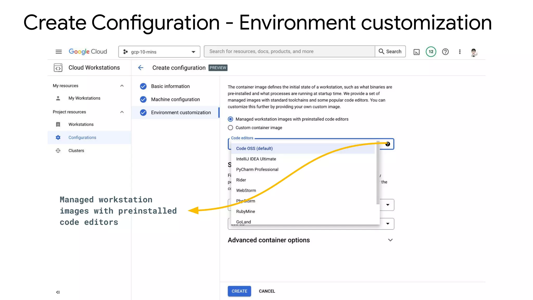533x300 pixels.
Task: Open the second storage dropdown arrow
Action: pos(388,223)
